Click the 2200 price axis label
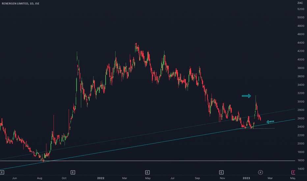 click(301, 135)
